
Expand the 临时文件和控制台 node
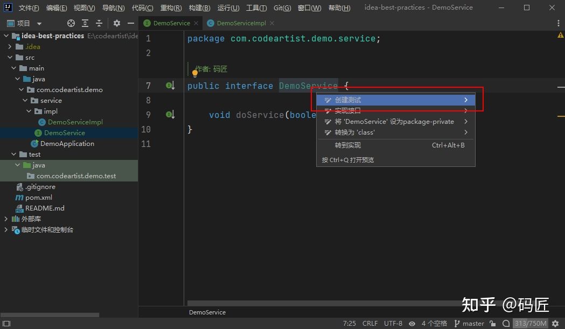6,229
